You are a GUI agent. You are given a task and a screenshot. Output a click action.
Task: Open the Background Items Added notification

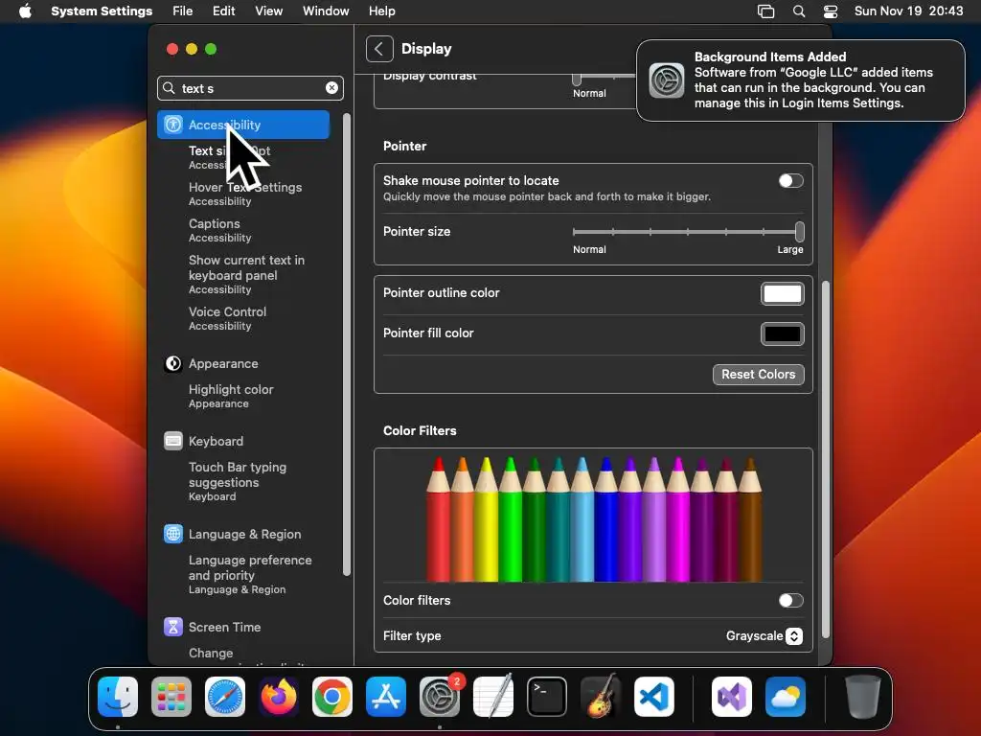point(801,80)
